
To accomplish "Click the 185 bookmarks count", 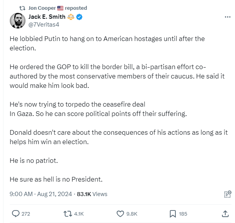I will 183,214.
